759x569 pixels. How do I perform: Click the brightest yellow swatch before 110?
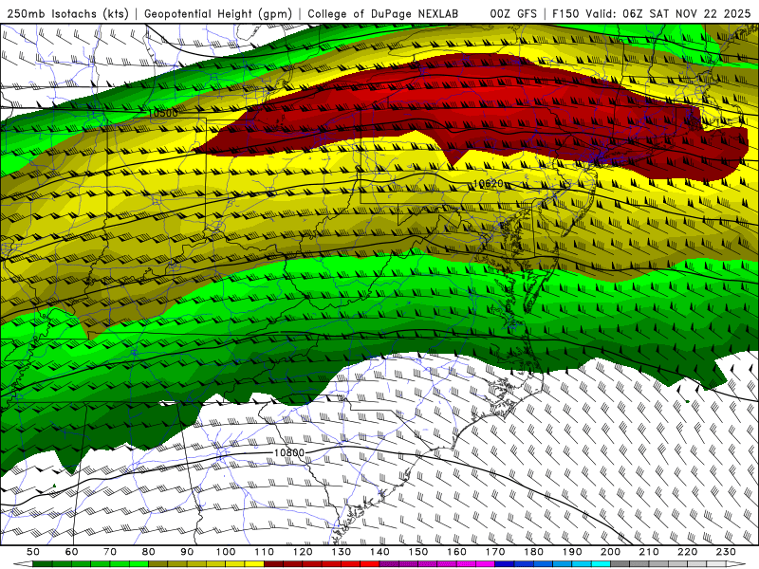click(254, 564)
